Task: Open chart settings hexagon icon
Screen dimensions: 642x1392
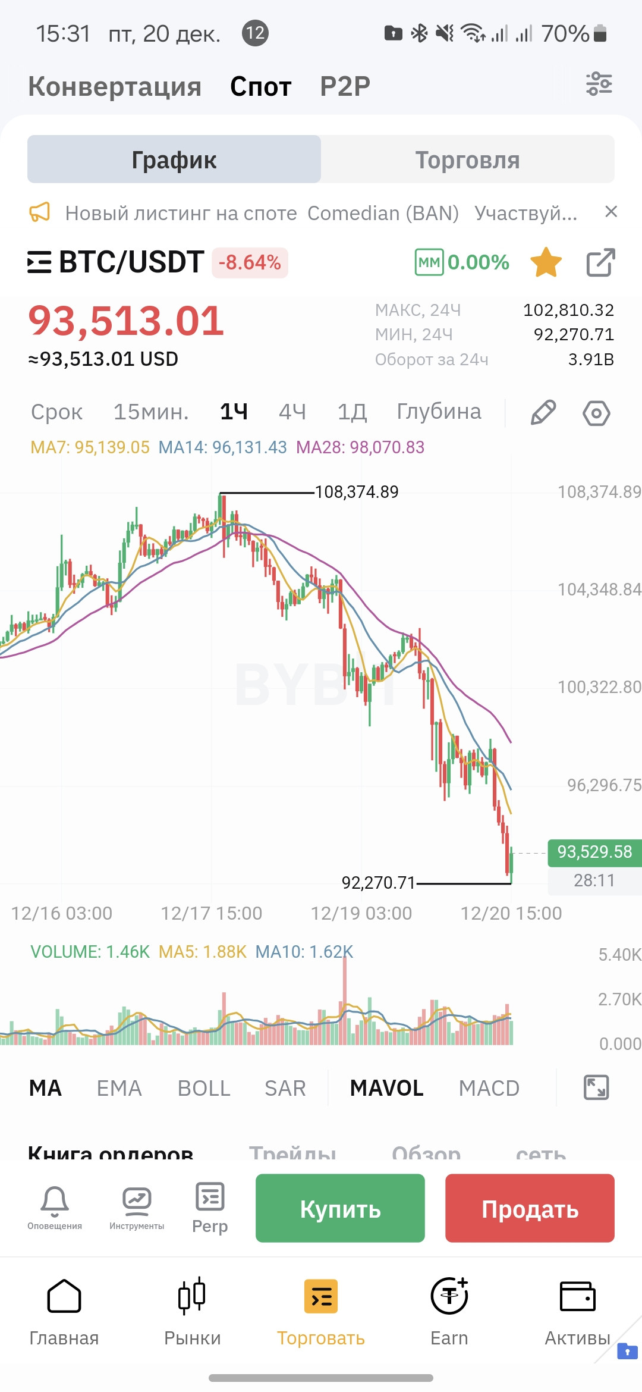Action: [596, 413]
